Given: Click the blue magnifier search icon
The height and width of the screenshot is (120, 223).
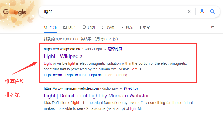Looking at the screenshot, I should (x=212, y=12).
